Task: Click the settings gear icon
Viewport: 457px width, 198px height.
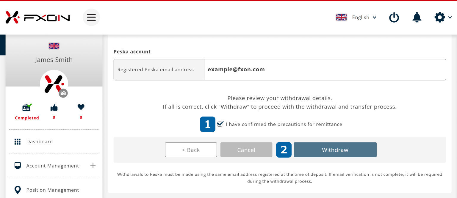Action: 439,17
